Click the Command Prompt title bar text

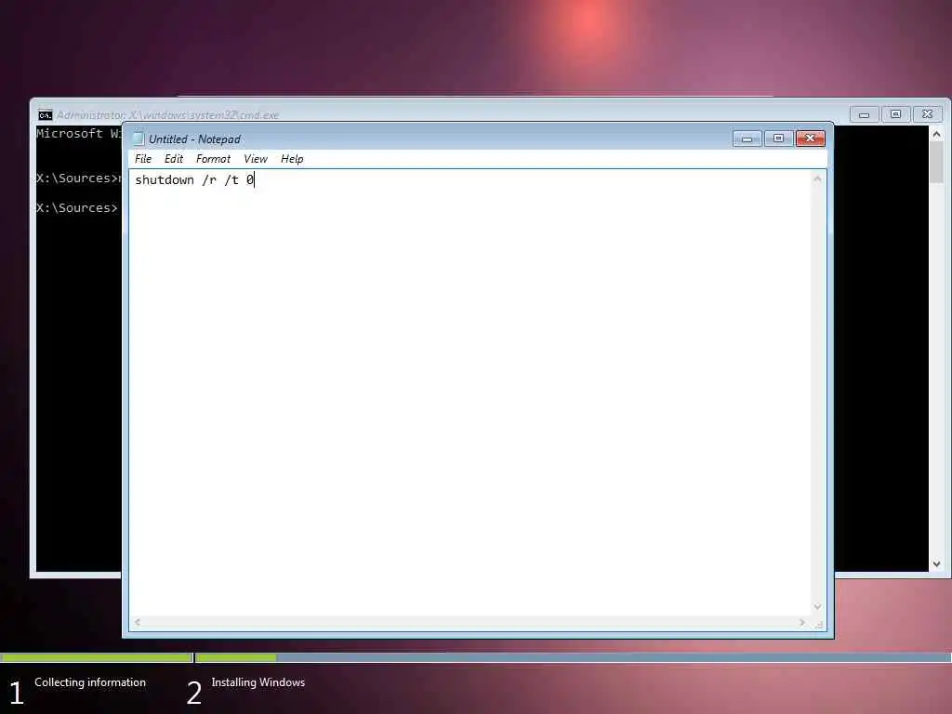pyautogui.click(x=167, y=115)
